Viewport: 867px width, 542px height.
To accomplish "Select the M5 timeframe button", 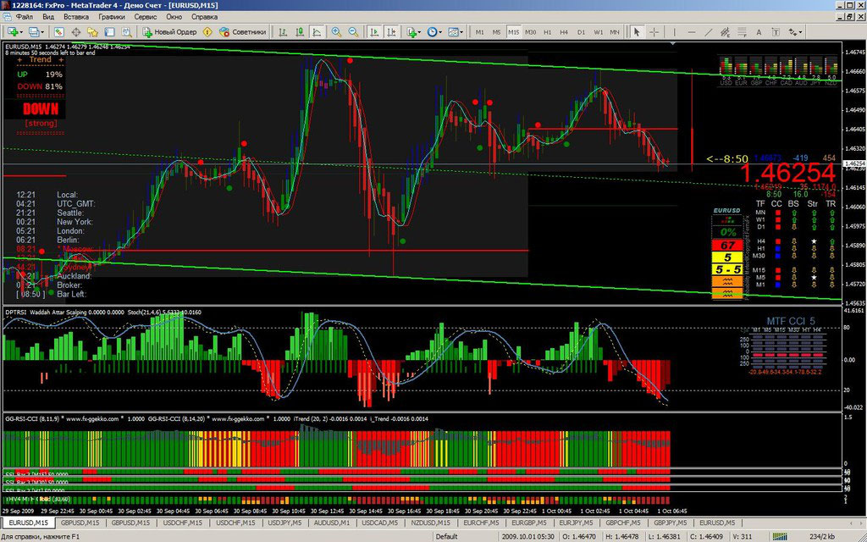I will coord(496,32).
